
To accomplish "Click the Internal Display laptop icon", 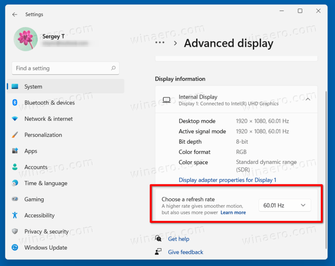I will pos(167,100).
